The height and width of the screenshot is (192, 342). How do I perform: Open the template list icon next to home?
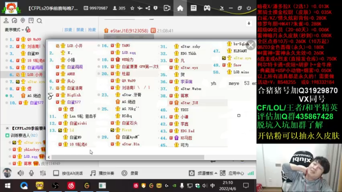(194, 8)
